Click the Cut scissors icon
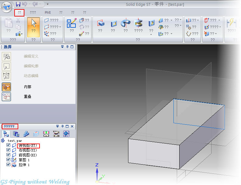The image size is (241, 185). tap(18, 20)
